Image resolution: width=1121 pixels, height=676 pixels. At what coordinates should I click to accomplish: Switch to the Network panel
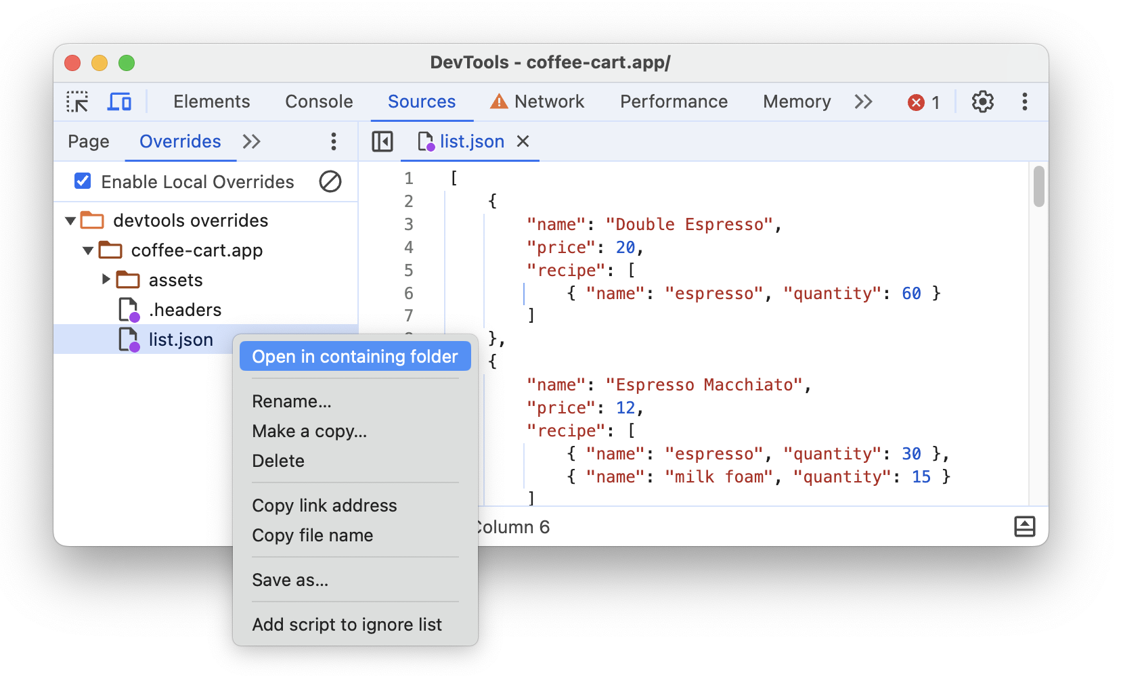(549, 102)
